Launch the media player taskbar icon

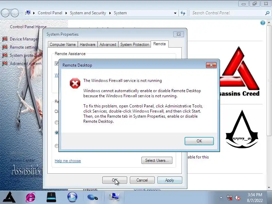point(72,197)
